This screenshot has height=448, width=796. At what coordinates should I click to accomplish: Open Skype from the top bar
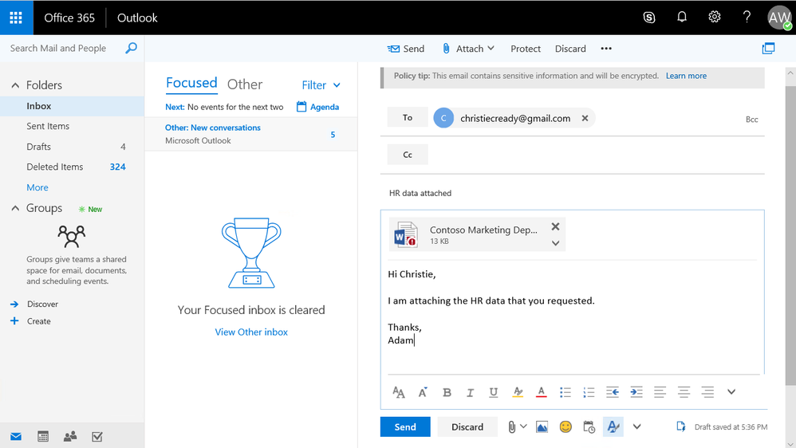click(648, 18)
